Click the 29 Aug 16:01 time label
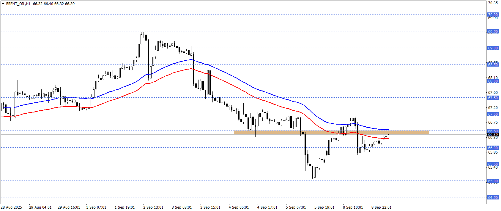 coord(69,207)
